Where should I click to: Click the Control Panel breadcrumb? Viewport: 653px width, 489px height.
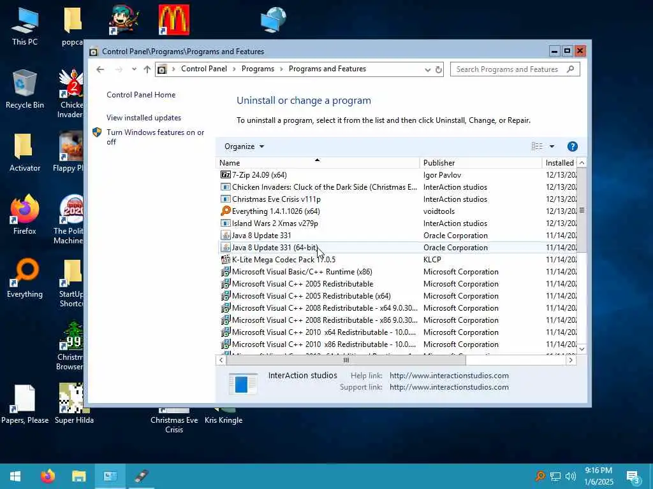pos(203,69)
